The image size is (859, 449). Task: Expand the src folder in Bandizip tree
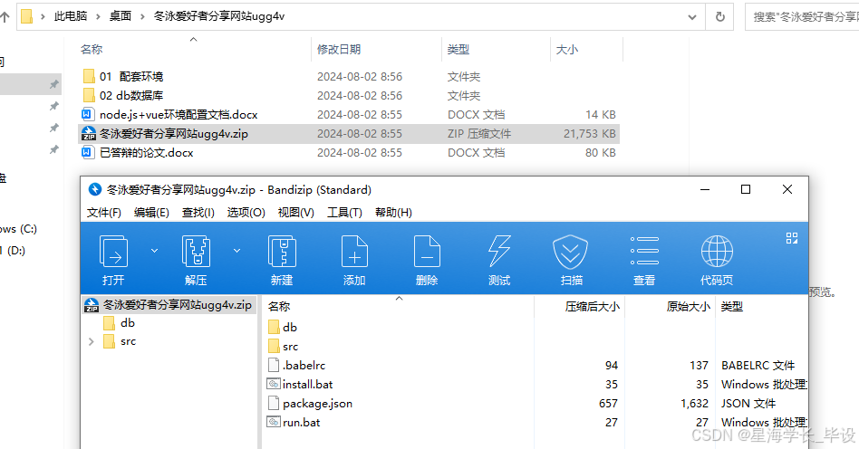coord(91,341)
